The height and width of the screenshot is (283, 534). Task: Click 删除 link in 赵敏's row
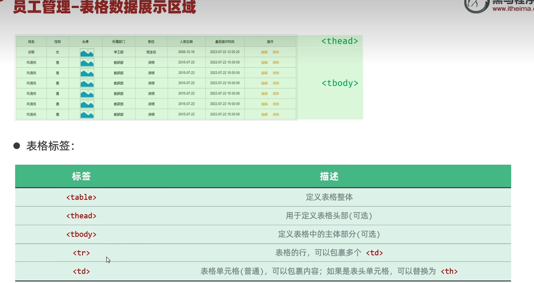point(276,52)
